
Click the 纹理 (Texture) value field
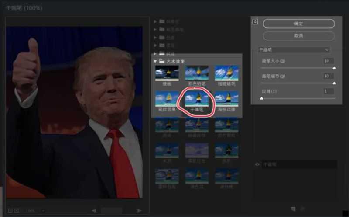click(328, 91)
